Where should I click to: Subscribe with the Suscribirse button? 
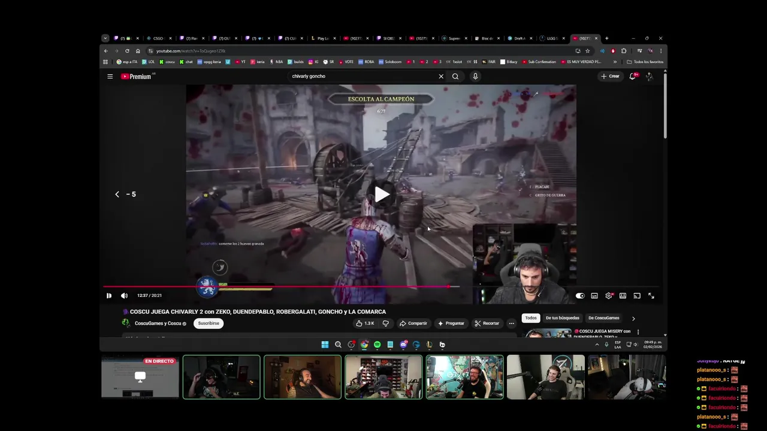click(x=209, y=323)
